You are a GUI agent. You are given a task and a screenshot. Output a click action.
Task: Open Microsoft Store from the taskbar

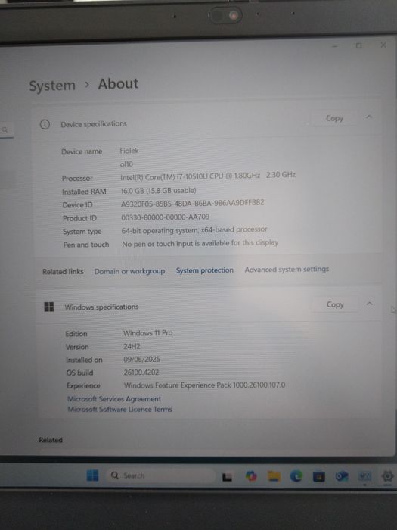tap(318, 476)
